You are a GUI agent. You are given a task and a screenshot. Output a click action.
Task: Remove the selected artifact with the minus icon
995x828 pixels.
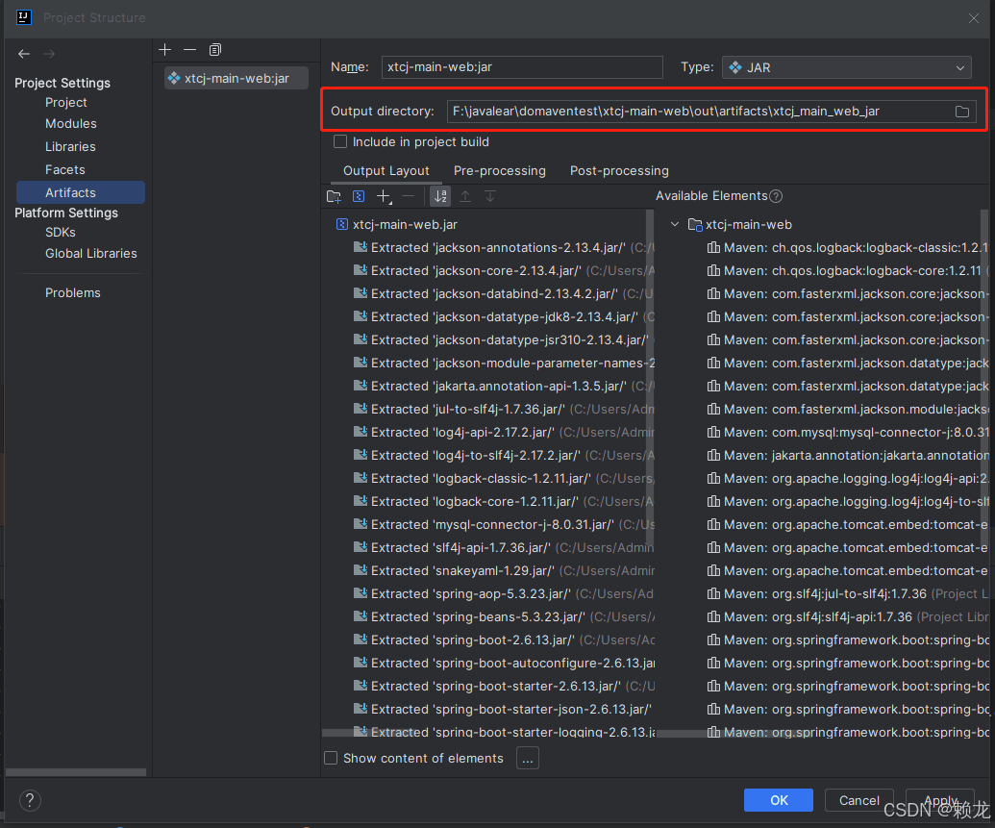click(x=189, y=50)
